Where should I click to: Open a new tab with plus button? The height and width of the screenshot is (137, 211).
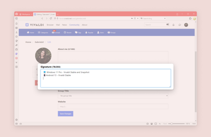coord(58,14)
